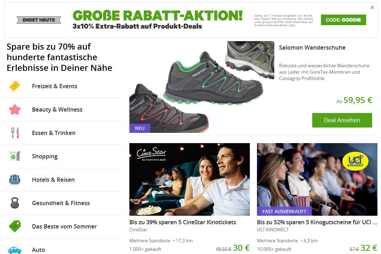381x254 pixels.
Task: Click the Deal Ansehen button
Action: (x=342, y=120)
